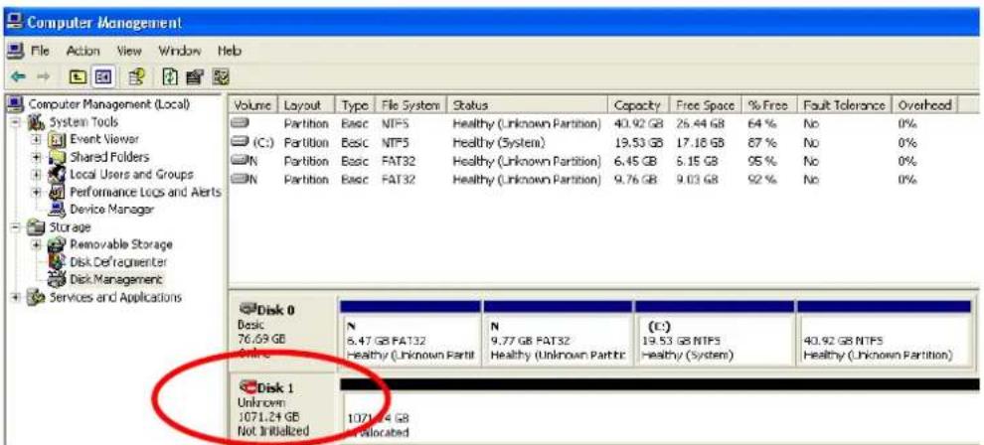Sort by the Type column header
984x445 pixels.
(x=355, y=105)
